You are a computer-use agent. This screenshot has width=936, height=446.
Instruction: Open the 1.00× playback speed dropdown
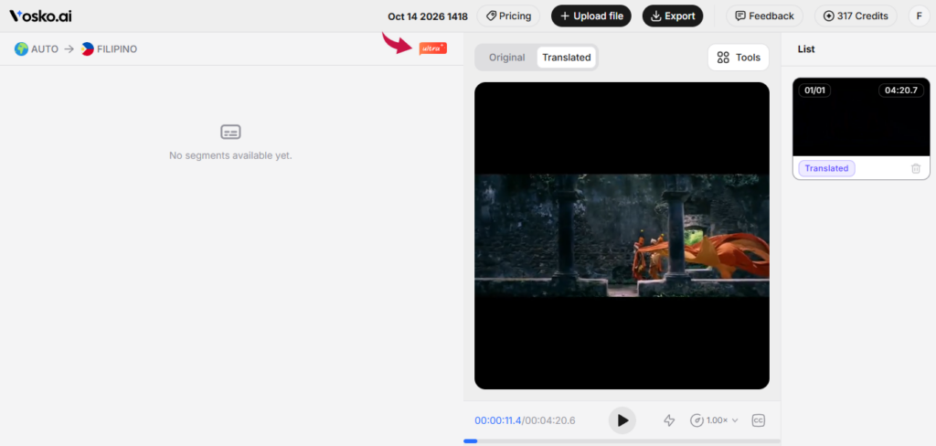click(715, 420)
